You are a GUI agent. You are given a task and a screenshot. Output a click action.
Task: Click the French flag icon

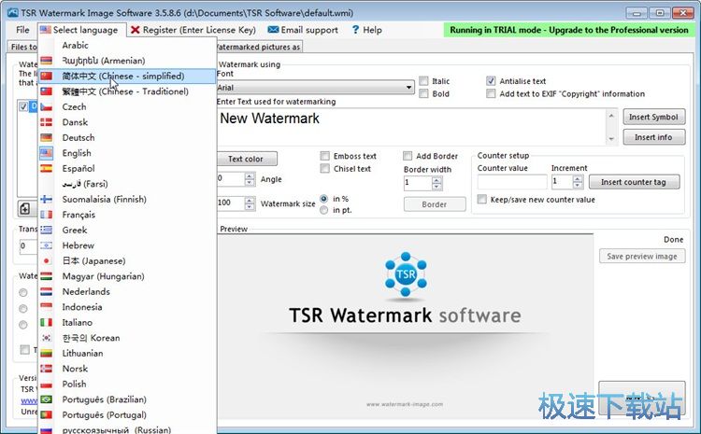[47, 215]
